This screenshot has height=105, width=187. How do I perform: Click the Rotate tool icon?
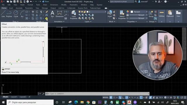click(x=37, y=12)
